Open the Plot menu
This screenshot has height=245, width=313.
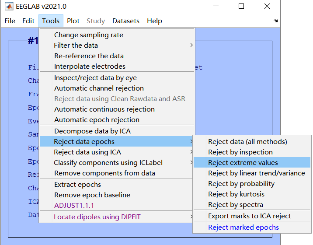pyautogui.click(x=73, y=21)
